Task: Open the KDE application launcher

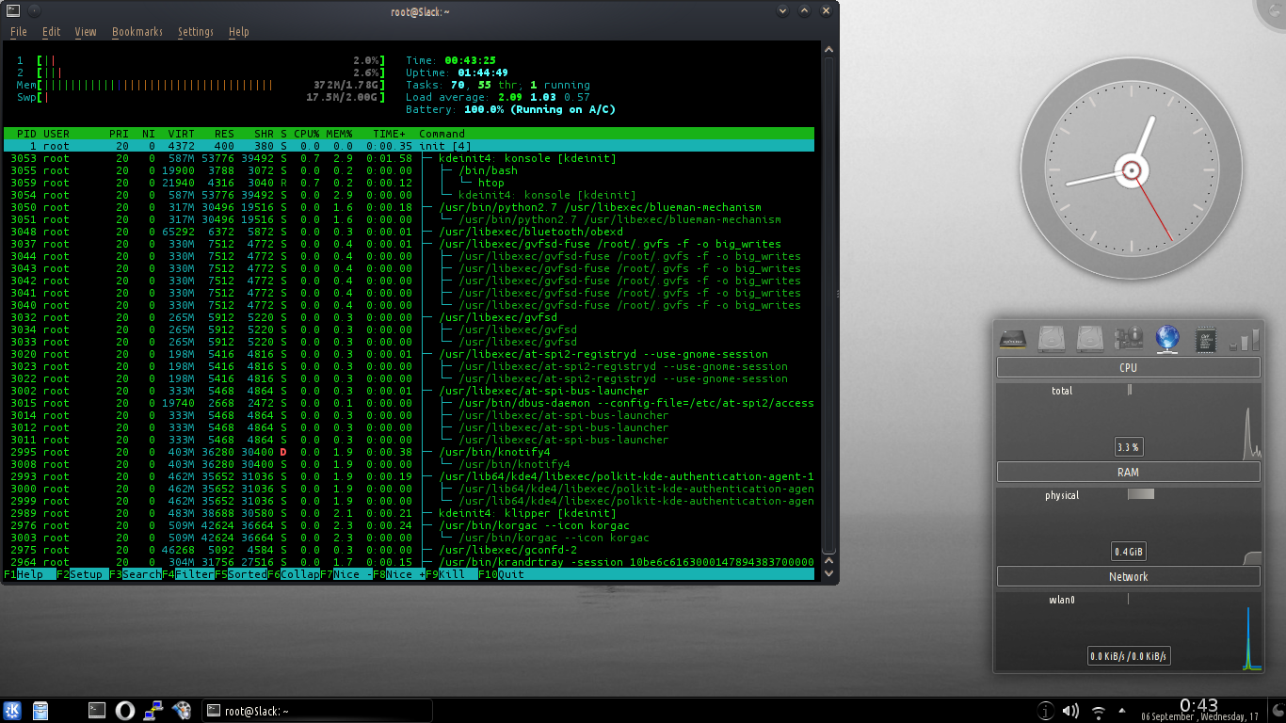Action: [x=13, y=711]
